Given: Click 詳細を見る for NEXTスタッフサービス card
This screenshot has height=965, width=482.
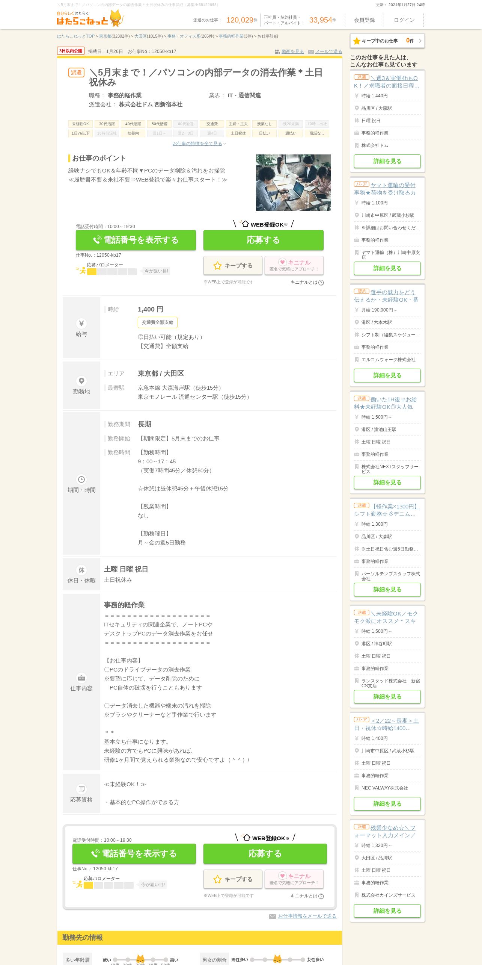Looking at the screenshot, I should tap(387, 482).
